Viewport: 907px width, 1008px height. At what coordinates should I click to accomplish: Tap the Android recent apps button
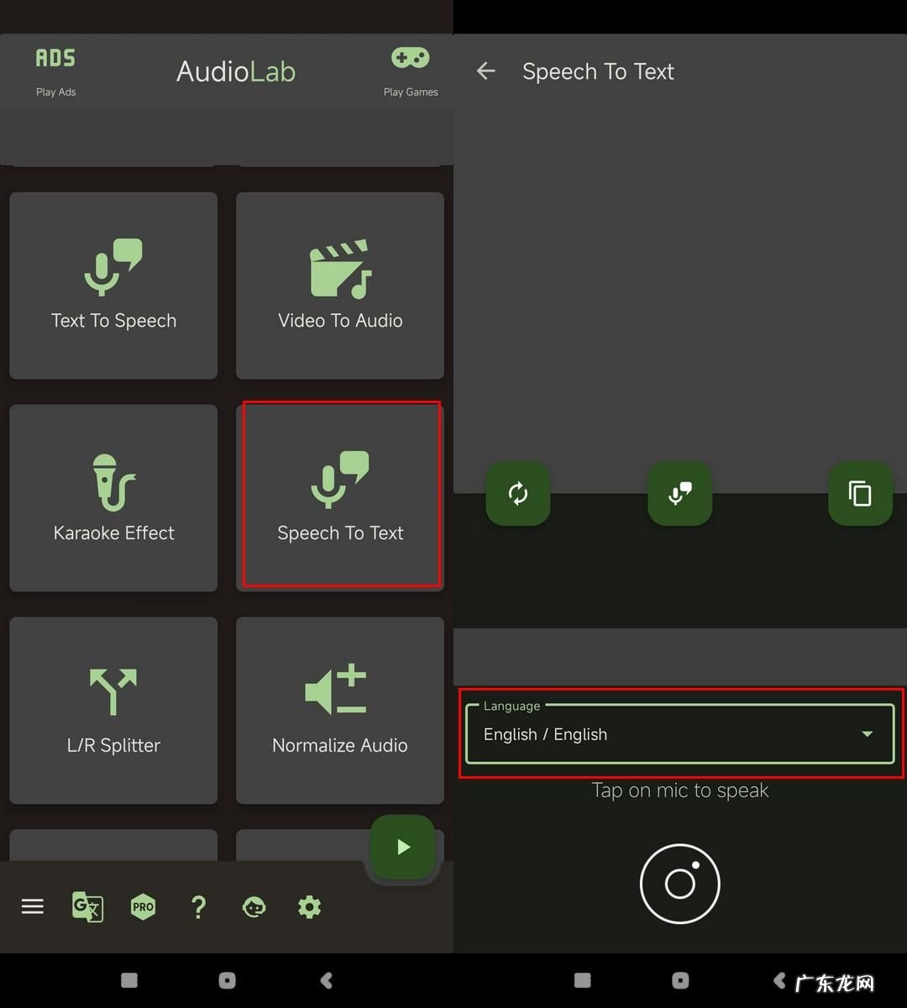point(129,980)
